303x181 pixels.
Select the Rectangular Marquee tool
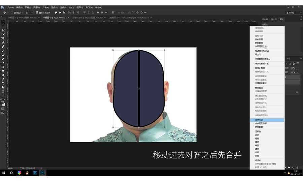[3, 26]
